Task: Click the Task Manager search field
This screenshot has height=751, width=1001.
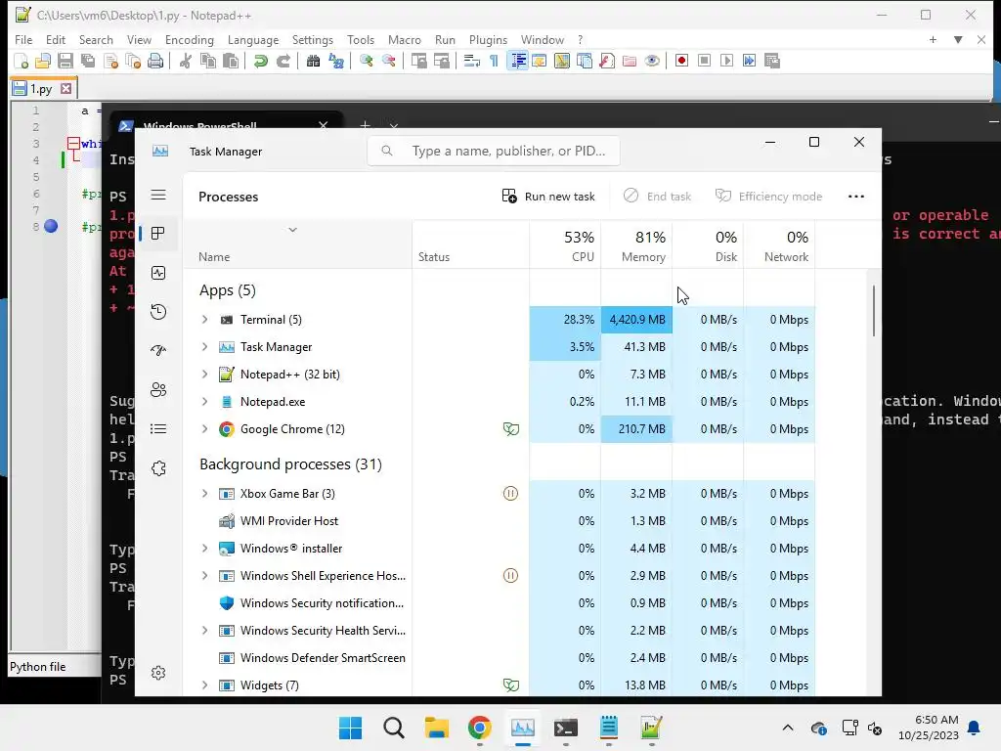Action: pos(493,151)
